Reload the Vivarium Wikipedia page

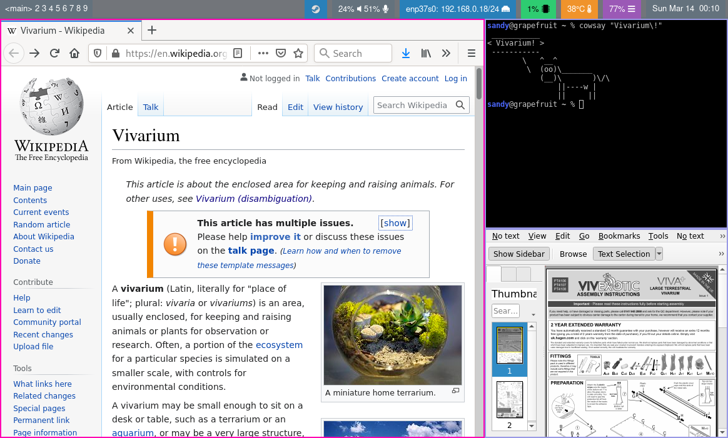click(x=54, y=53)
